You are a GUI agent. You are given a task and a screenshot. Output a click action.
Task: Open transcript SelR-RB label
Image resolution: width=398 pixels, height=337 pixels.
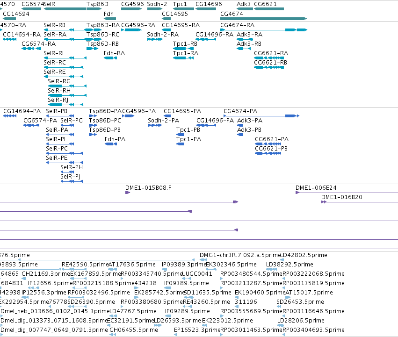coord(54,25)
